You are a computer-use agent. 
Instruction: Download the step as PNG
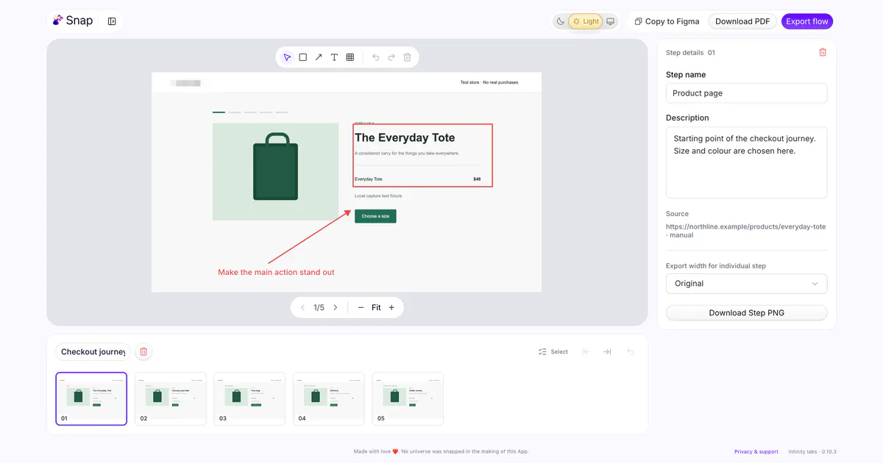point(746,313)
